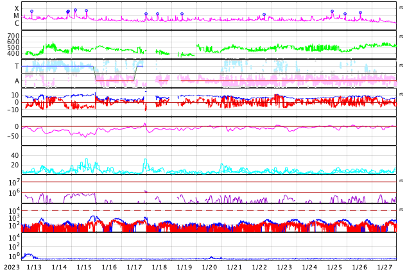This screenshot has height=272, width=407.
Task: Click the '700' axis value
Action: (x=13, y=36)
